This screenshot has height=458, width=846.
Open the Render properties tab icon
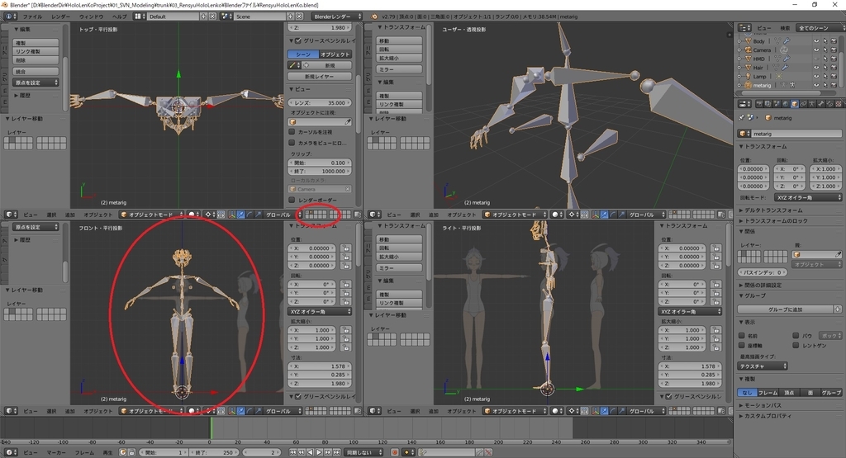click(760, 103)
